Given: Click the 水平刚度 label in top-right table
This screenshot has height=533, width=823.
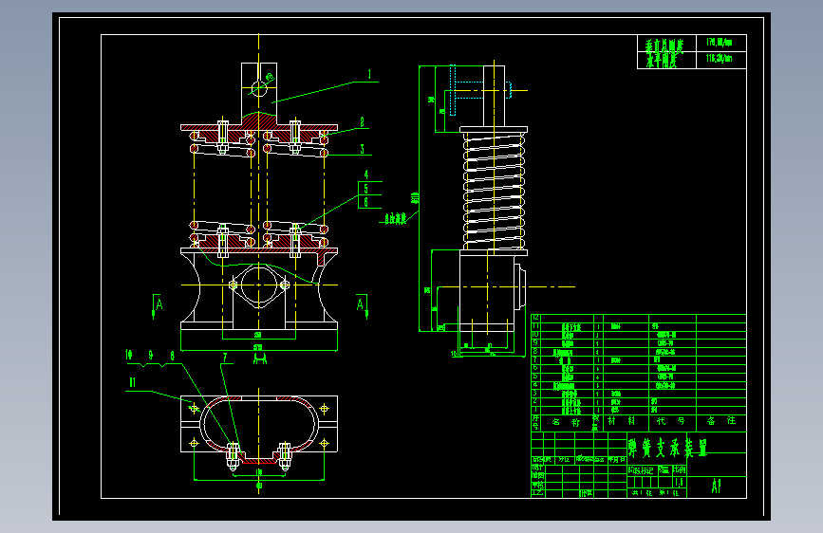Looking at the screenshot, I should click(x=661, y=62).
